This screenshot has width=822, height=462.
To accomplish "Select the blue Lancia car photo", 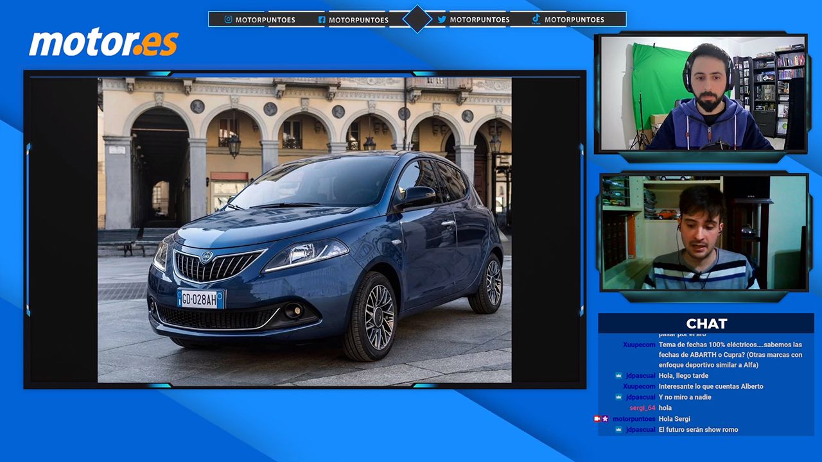I will [304, 230].
